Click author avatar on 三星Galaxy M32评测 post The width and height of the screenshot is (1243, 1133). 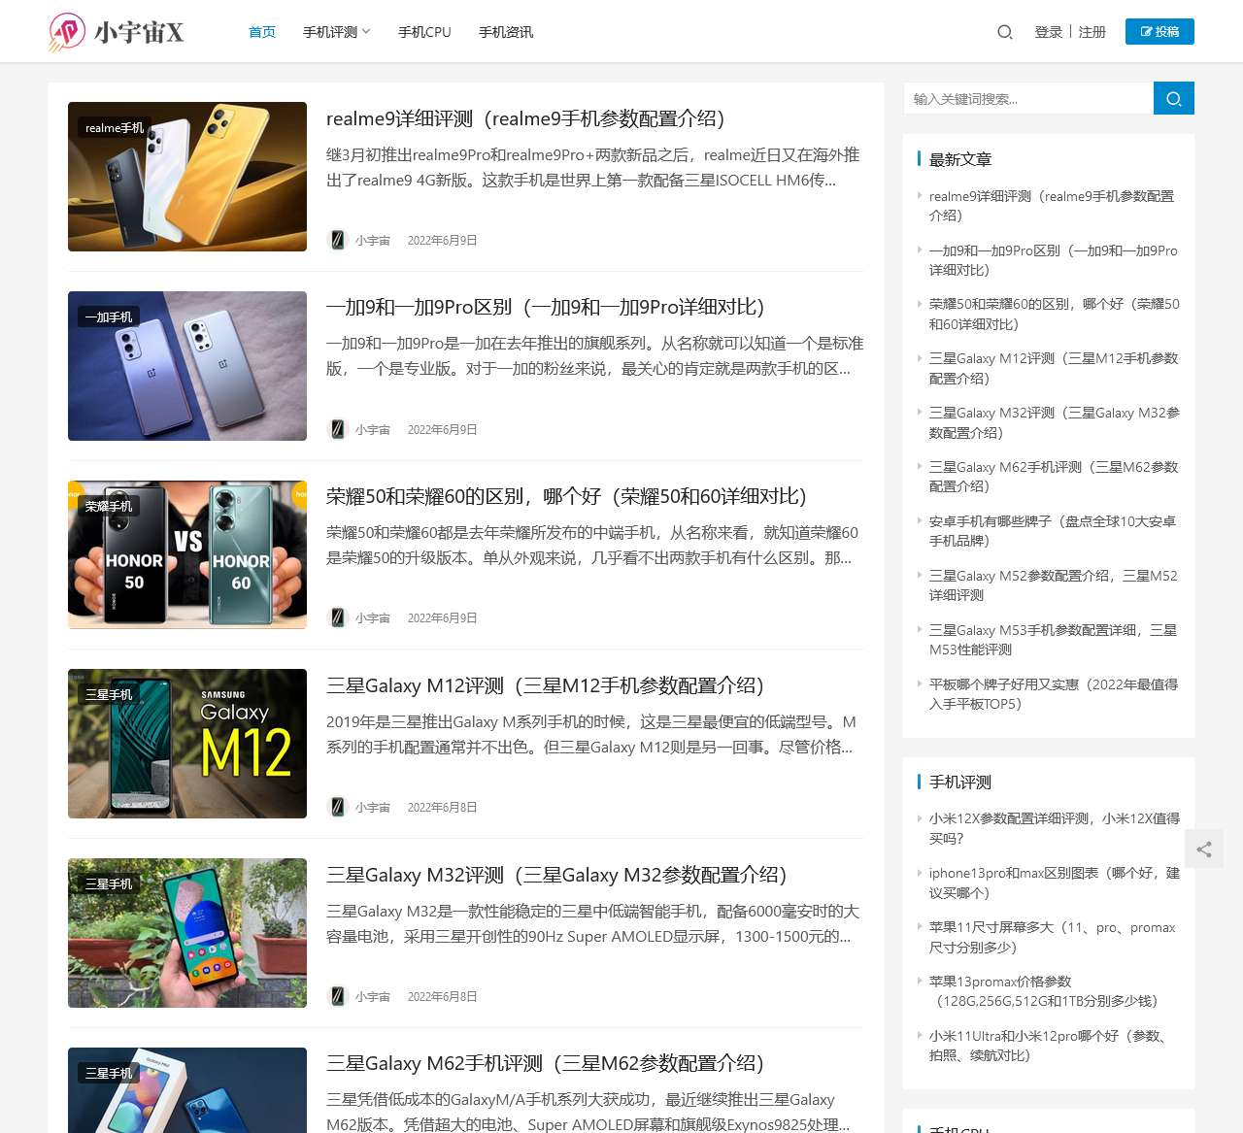[x=338, y=996]
